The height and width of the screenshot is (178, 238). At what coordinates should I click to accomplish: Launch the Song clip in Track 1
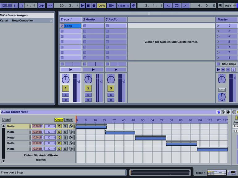tap(62, 26)
